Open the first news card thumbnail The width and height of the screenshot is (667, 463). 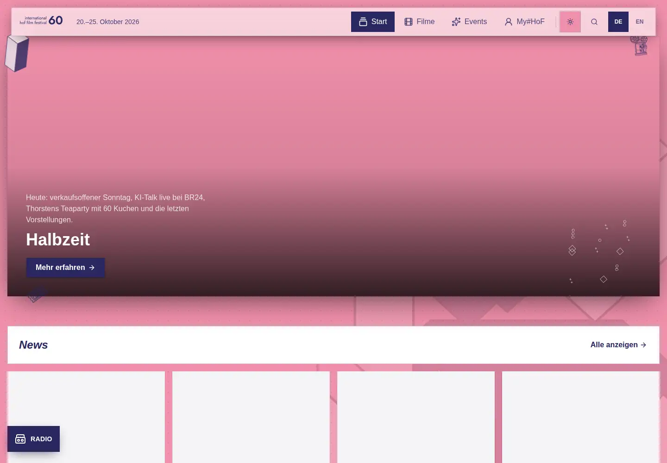(x=86, y=417)
